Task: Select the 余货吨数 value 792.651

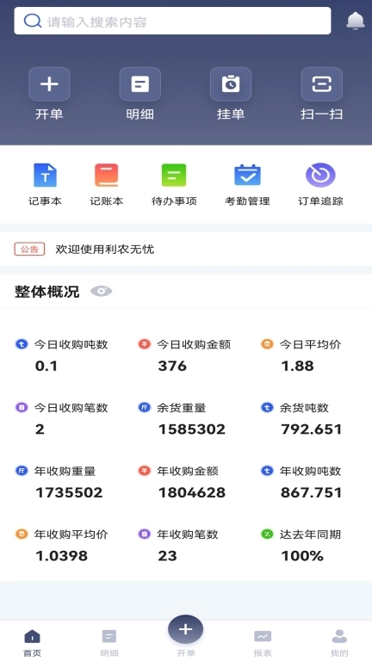Action: (311, 429)
